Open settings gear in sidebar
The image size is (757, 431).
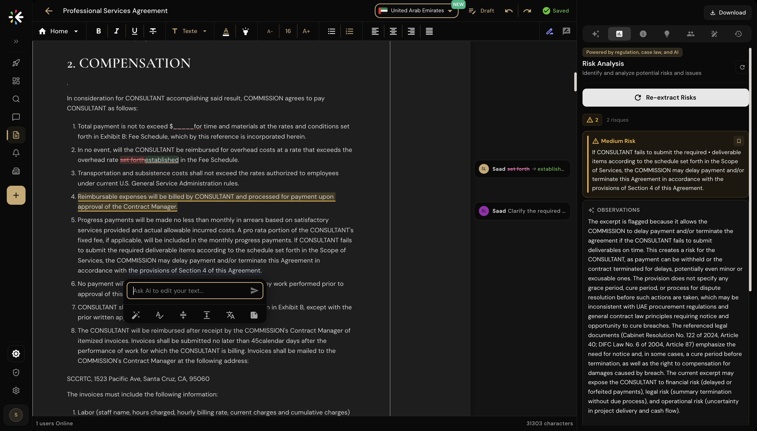click(x=16, y=390)
